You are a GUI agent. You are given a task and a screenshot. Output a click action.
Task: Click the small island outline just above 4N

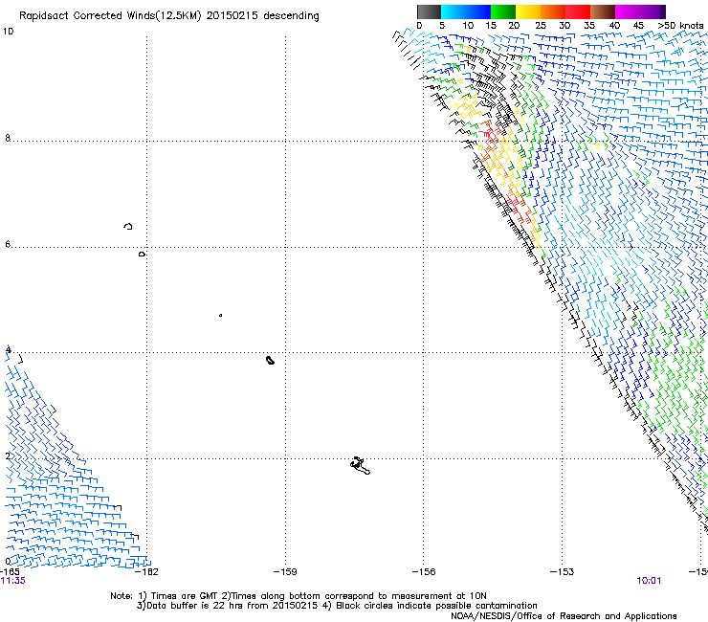point(270,360)
